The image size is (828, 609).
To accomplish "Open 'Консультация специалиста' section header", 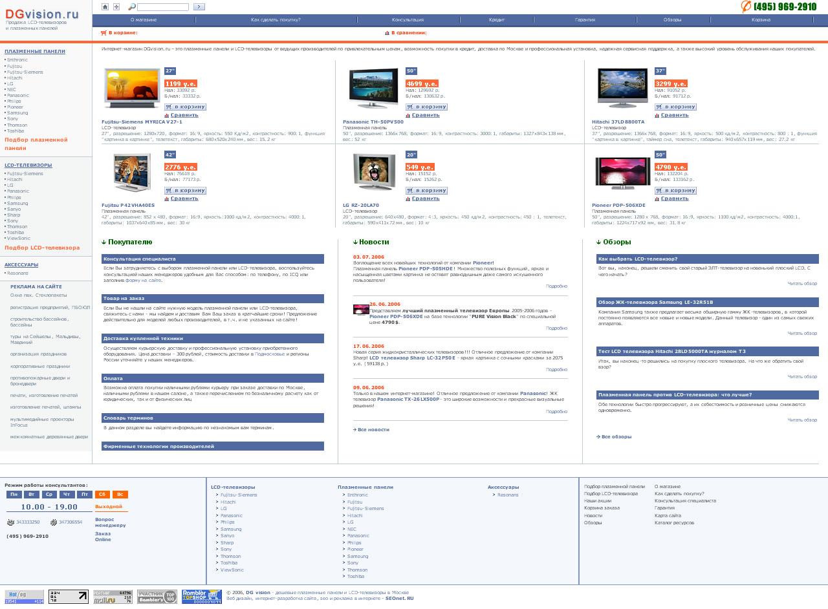I will tap(213, 259).
